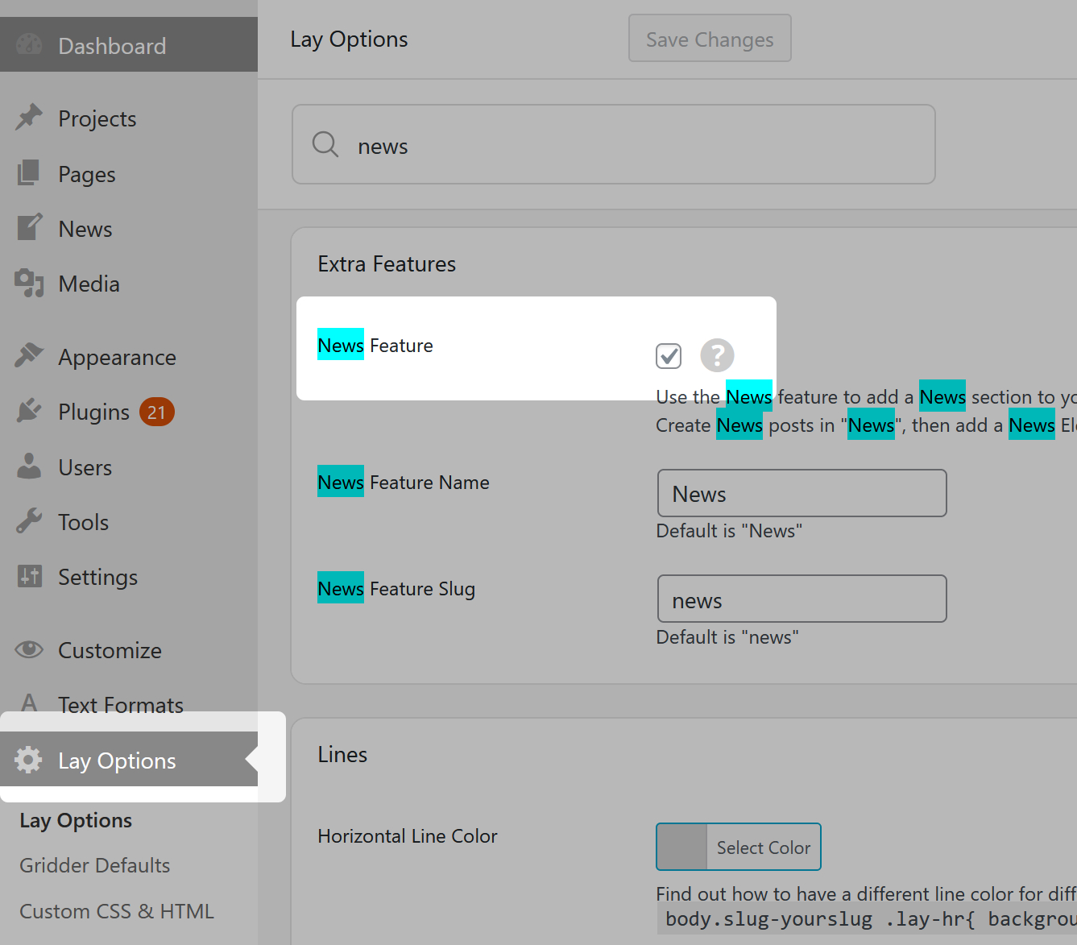Click the Appearance paintbrush icon
This screenshot has width=1077, height=945.
click(29, 356)
